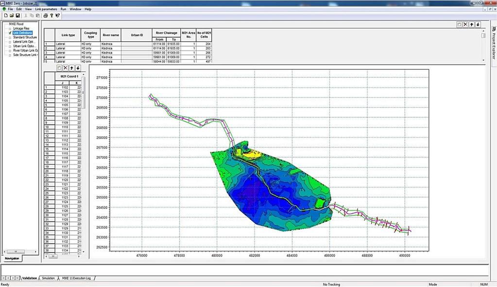Click the Link type column header

tap(68, 35)
